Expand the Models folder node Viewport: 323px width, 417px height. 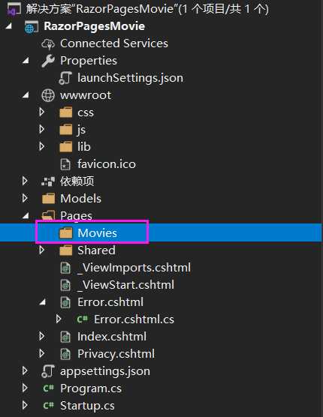[25, 198]
